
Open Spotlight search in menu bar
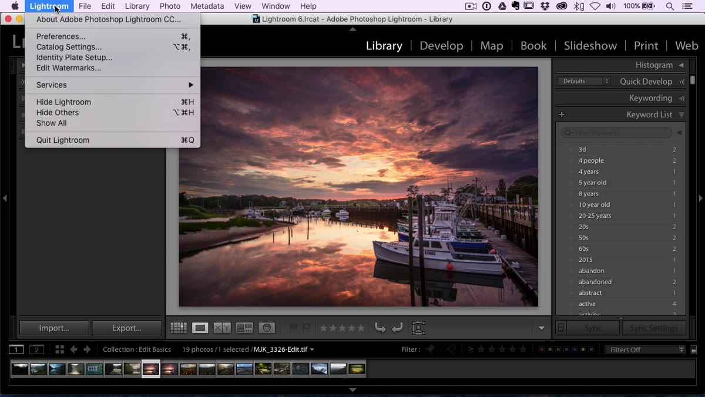[x=670, y=6]
